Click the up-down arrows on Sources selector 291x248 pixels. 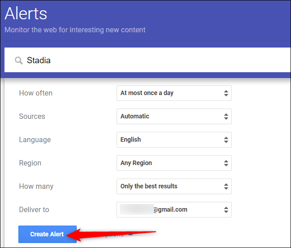point(226,117)
